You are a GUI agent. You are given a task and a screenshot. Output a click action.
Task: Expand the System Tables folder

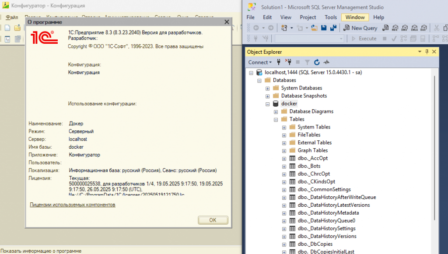[284, 128]
